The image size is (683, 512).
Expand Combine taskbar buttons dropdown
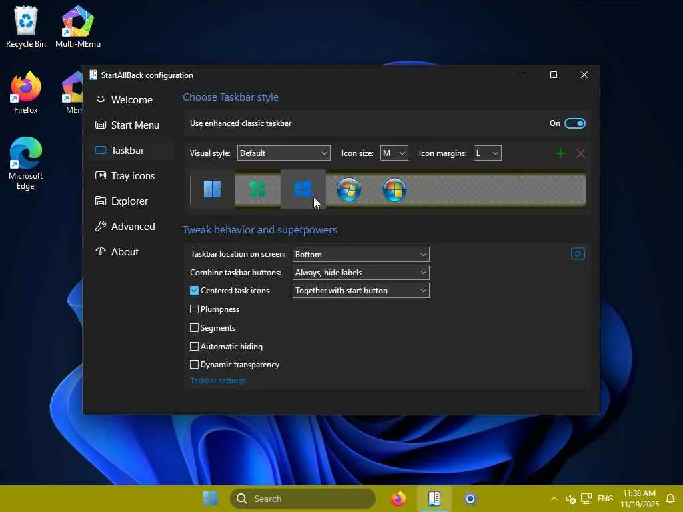(x=361, y=273)
